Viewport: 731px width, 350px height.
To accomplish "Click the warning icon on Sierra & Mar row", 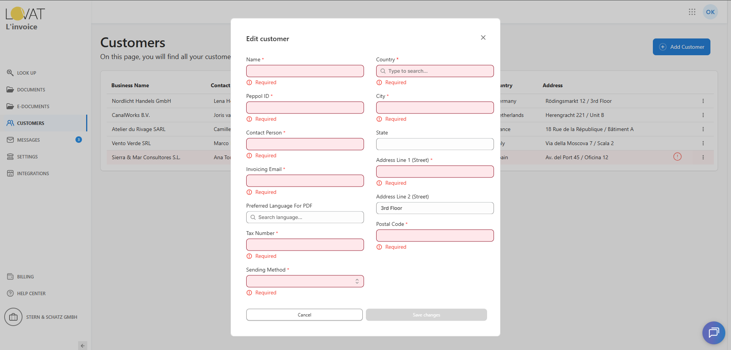I will pos(677,157).
